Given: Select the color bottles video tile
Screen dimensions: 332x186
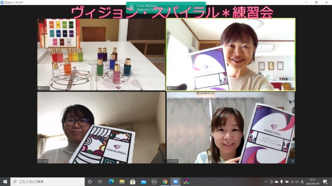Looking at the screenshot, I should (101, 54).
